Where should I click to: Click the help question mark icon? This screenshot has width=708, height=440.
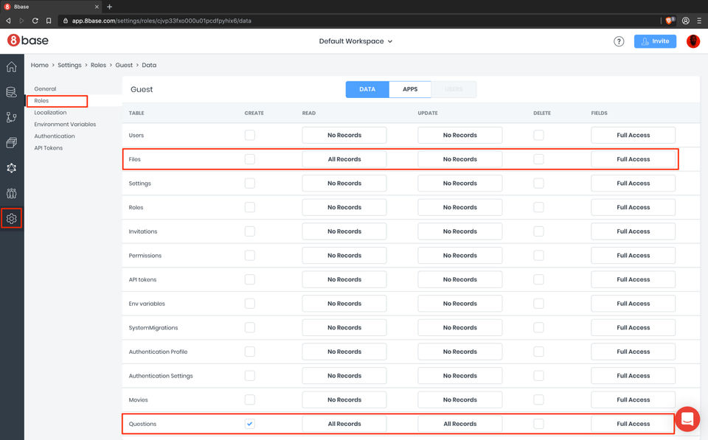coord(619,41)
